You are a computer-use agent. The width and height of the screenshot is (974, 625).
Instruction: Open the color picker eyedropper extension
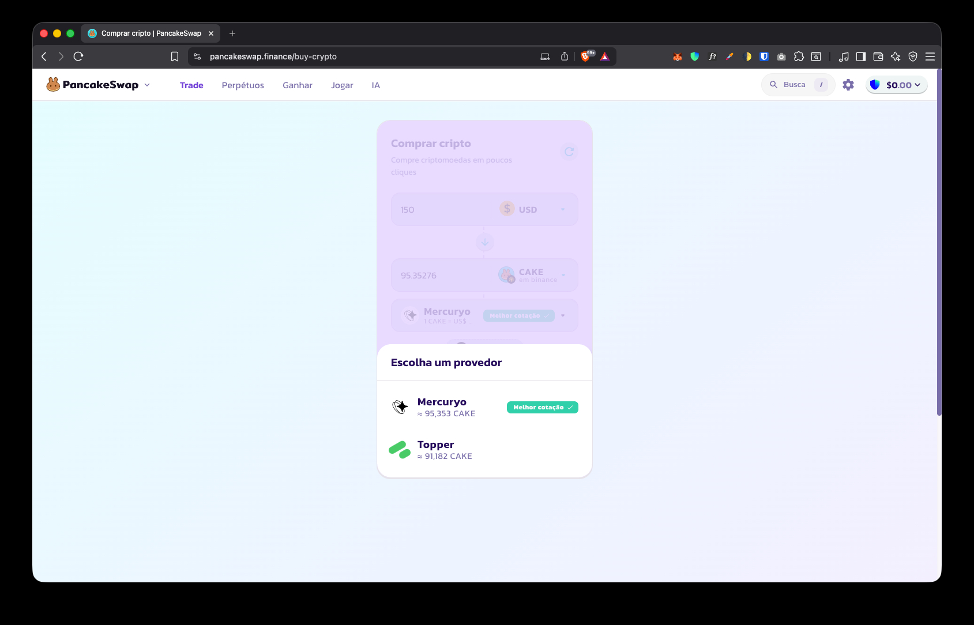click(x=729, y=57)
